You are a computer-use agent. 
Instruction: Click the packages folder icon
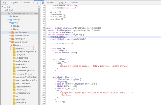pos(11,20)
